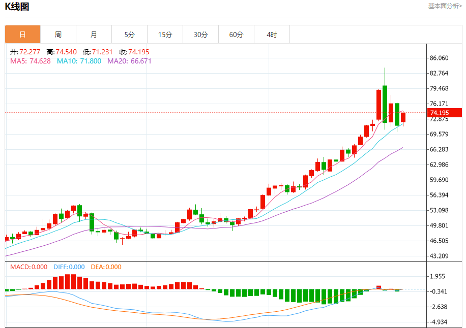Select the 日 daily chart tab
This screenshot has width=466, height=328.
pyautogui.click(x=22, y=35)
